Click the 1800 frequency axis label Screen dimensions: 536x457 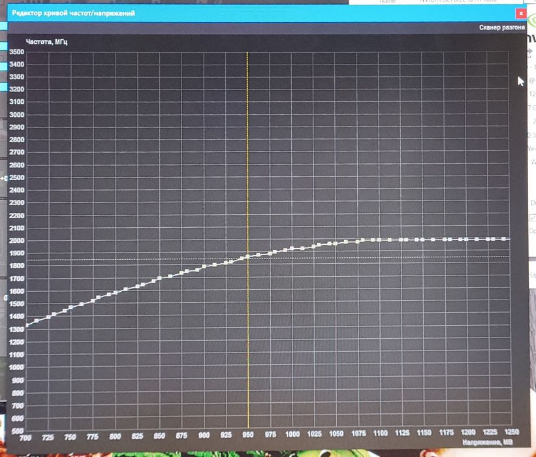(17, 266)
